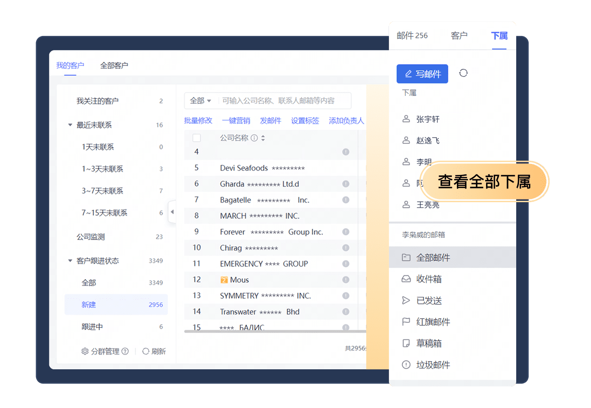The image size is (591, 408).
Task: Collapse the 最近未联系 tree section
Action: click(x=70, y=124)
